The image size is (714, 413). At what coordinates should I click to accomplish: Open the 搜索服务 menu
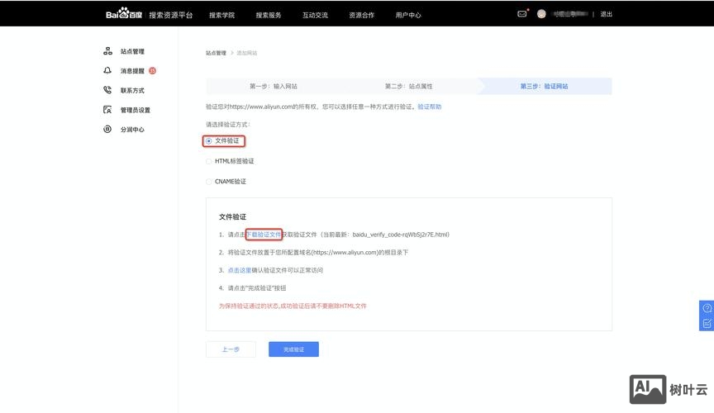pos(269,15)
